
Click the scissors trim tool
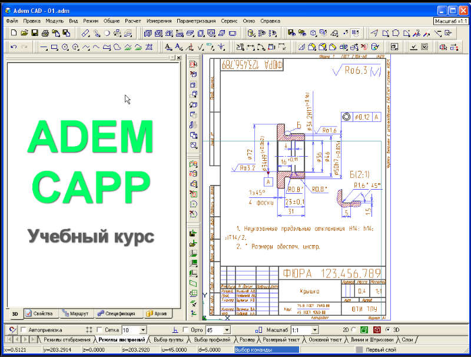coord(417,33)
